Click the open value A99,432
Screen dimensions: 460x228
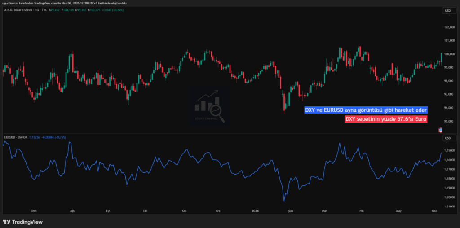pos(54,10)
